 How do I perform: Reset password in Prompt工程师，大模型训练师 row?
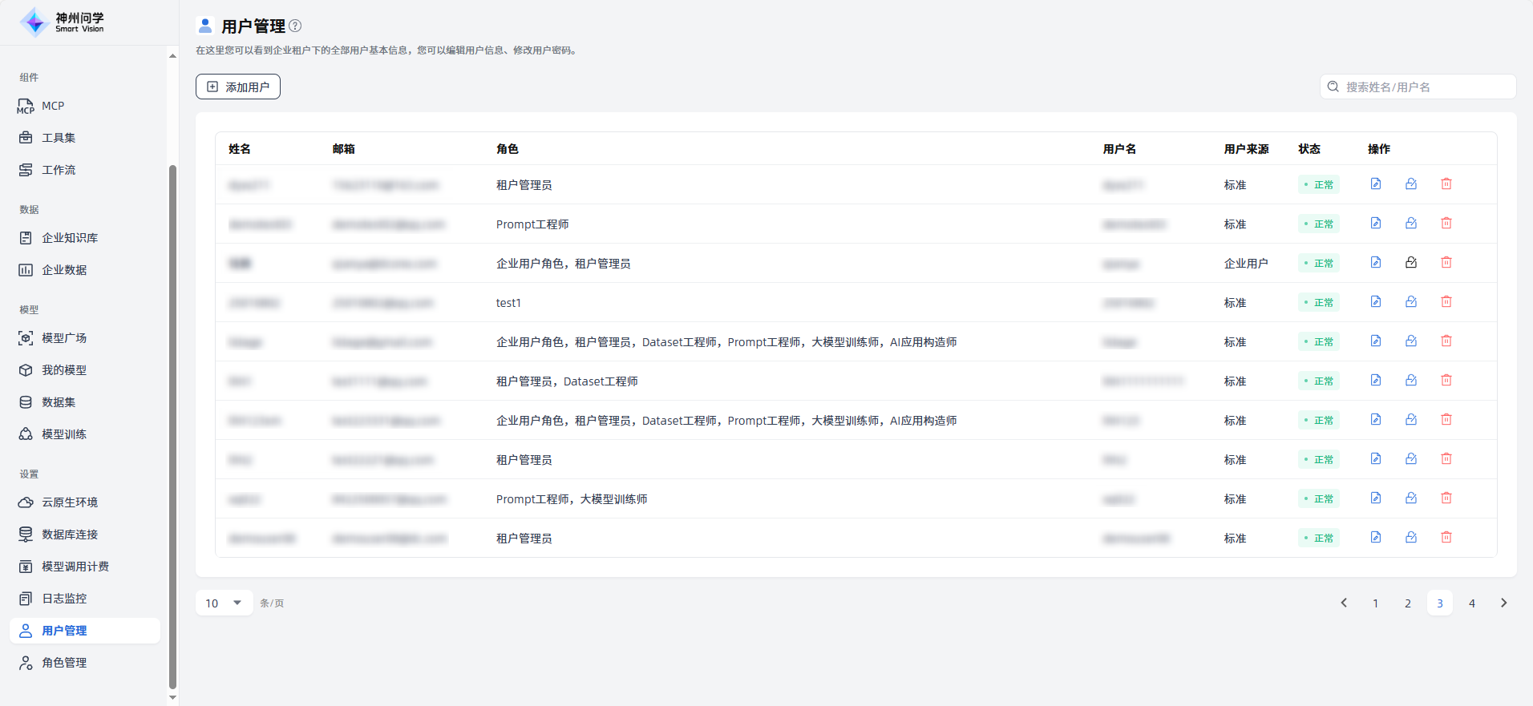(1410, 498)
